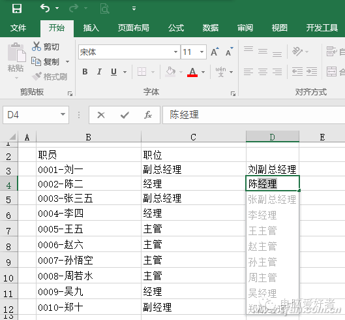Screen dimensions: 345x320
Task: Open the File (文件) tab
Action: coord(18,28)
